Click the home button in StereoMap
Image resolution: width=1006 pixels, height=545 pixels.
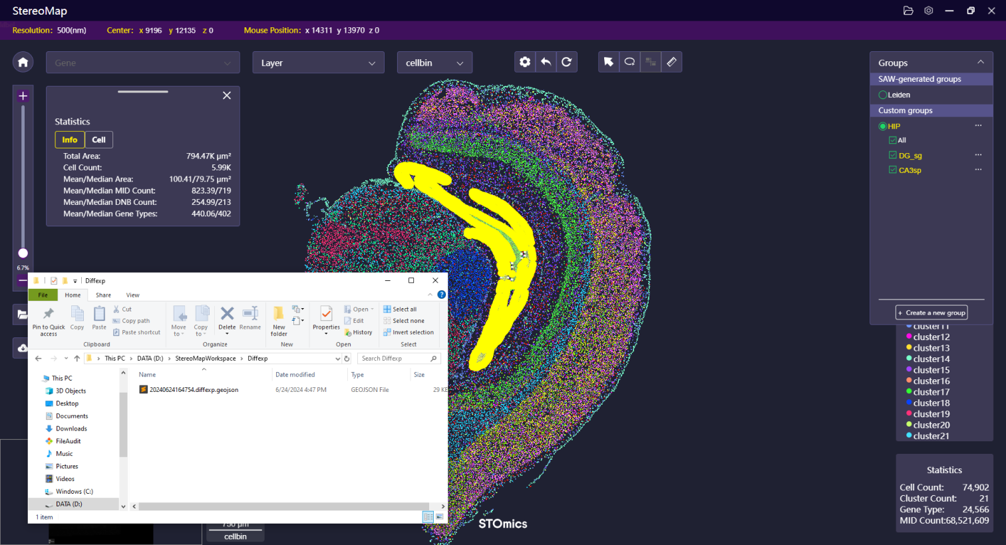[x=23, y=63]
